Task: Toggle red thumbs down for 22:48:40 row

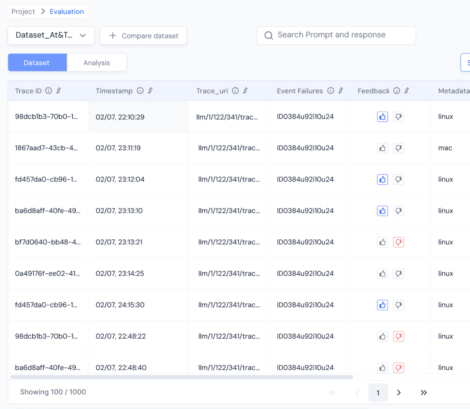Action: coord(398,368)
